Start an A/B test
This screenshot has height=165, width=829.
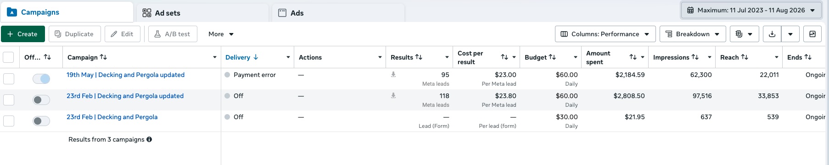pos(173,34)
